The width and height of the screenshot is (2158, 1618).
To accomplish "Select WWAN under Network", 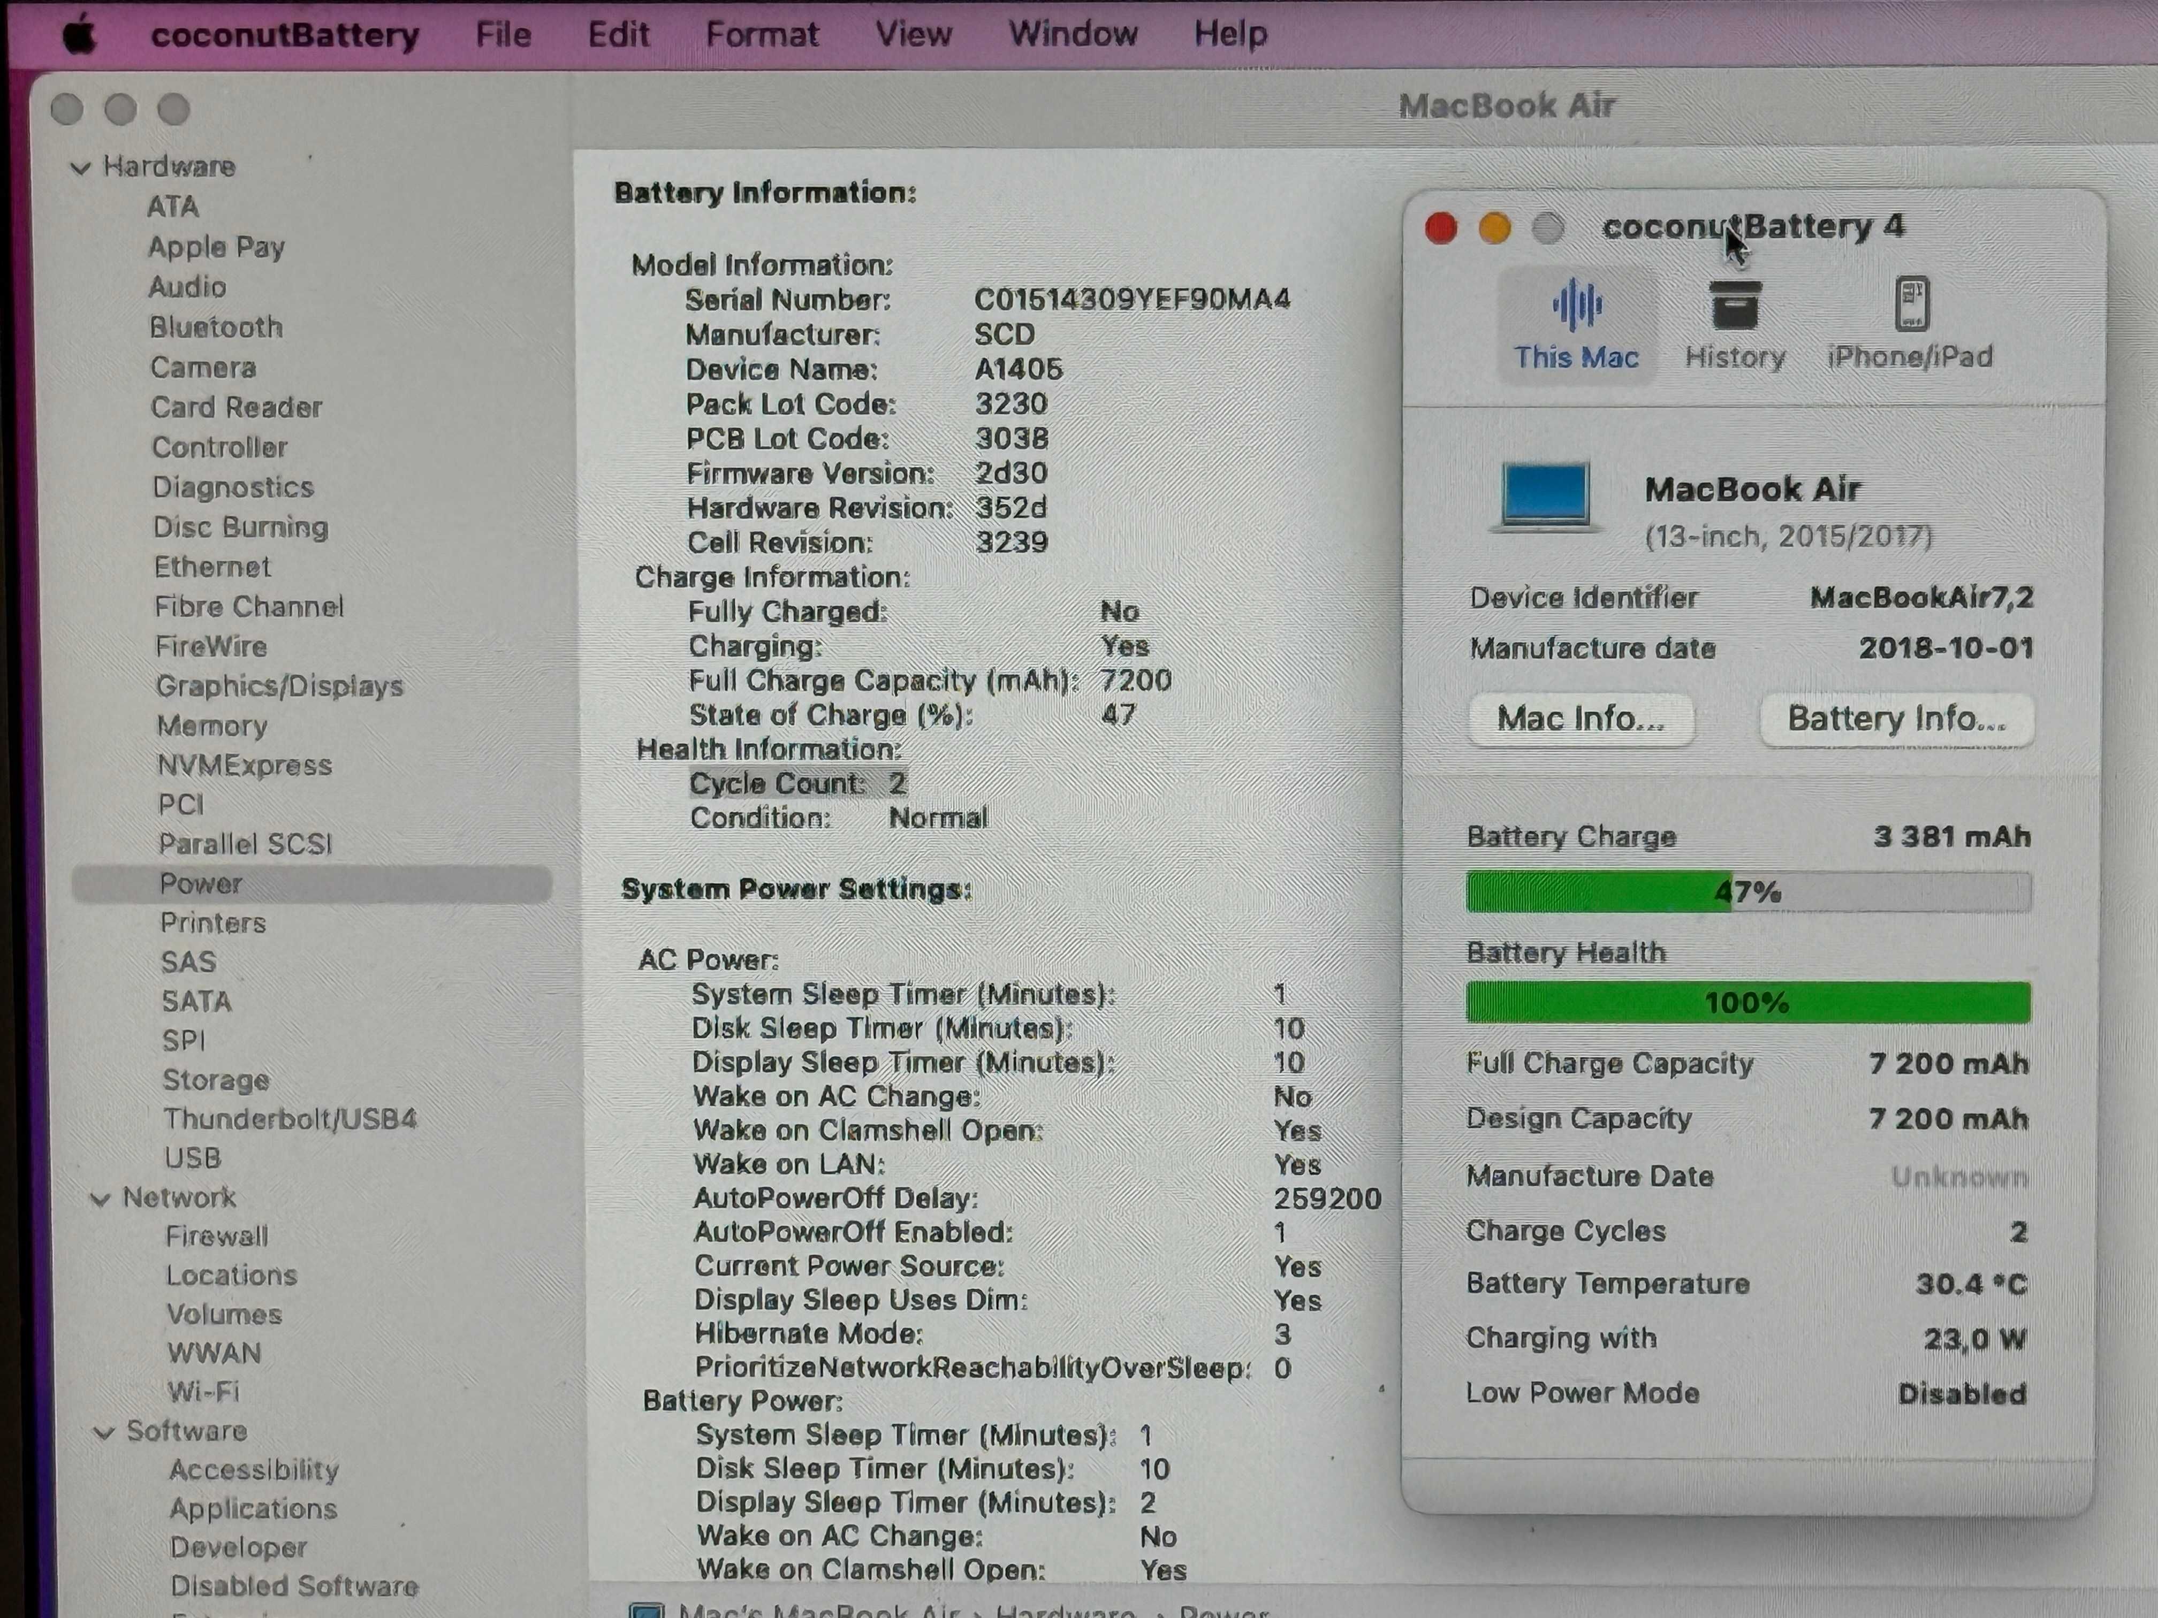I will pos(214,1354).
